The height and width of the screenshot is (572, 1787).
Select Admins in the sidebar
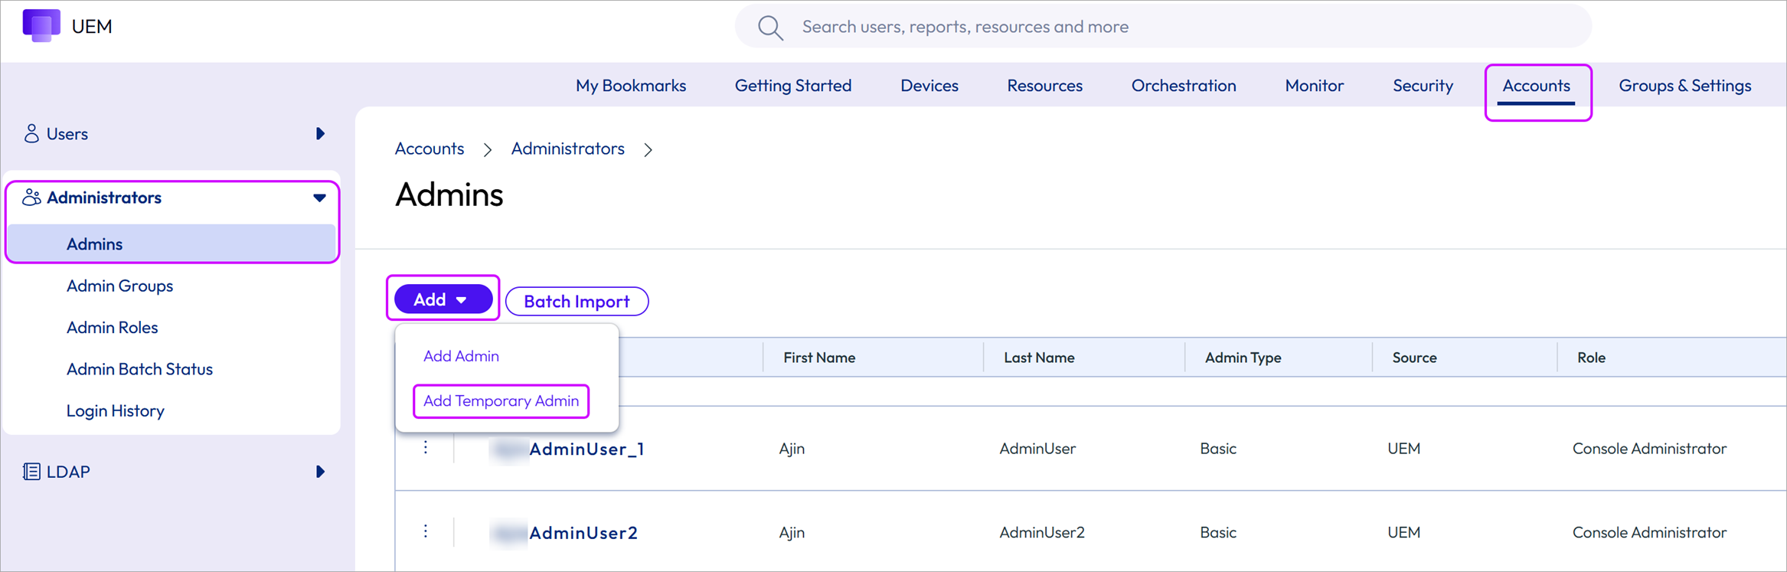[172, 244]
